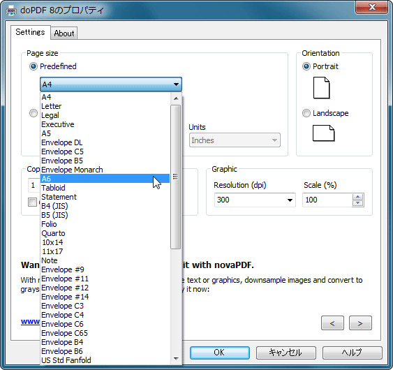Select Note in the dropdown list
The image size is (393, 370).
point(105,260)
